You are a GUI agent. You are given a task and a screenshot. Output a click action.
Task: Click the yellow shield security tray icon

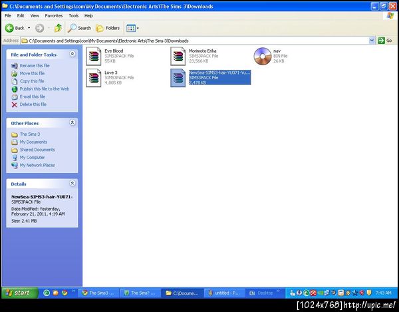point(369,293)
